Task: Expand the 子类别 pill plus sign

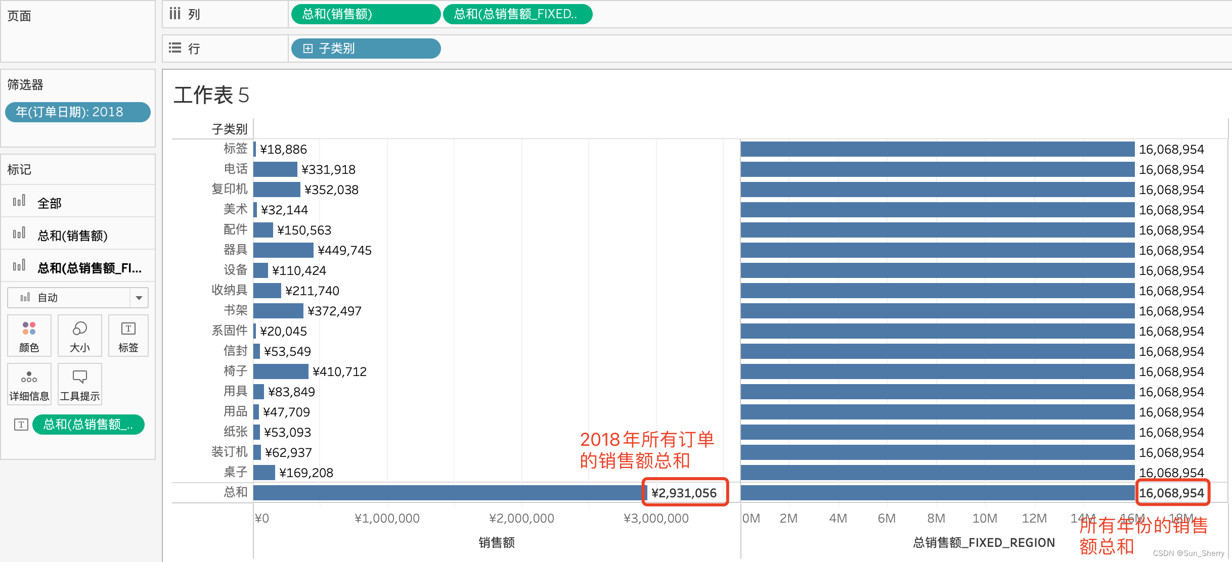Action: click(x=307, y=49)
